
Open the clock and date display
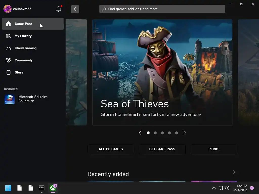(240, 188)
